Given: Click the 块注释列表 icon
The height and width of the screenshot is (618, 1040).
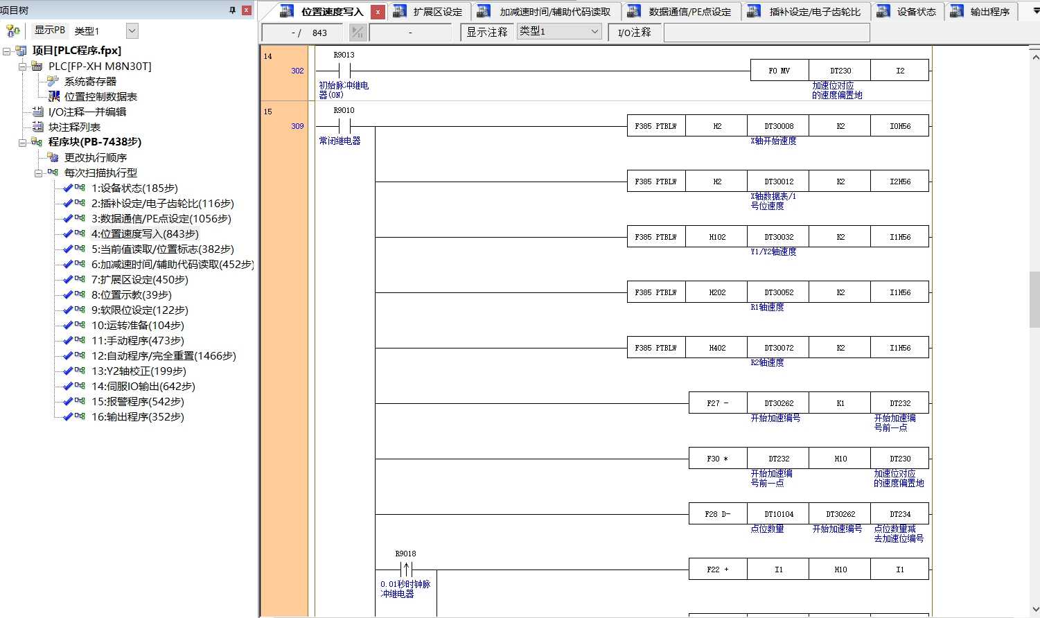Looking at the screenshot, I should tap(37, 127).
